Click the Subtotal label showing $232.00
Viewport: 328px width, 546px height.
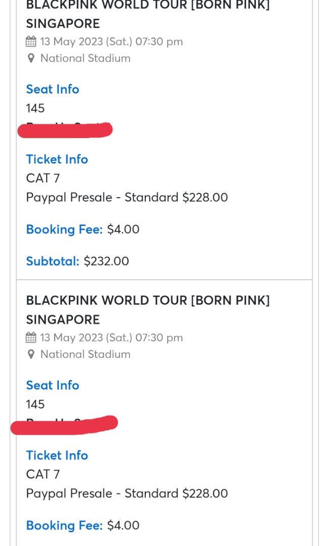pos(53,261)
